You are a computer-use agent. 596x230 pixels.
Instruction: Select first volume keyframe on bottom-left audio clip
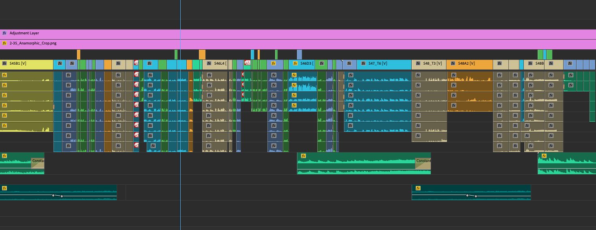point(53,195)
